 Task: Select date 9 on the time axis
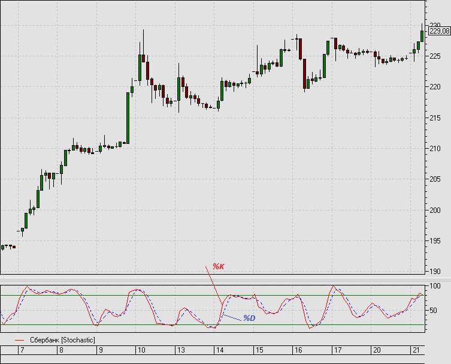(101, 350)
